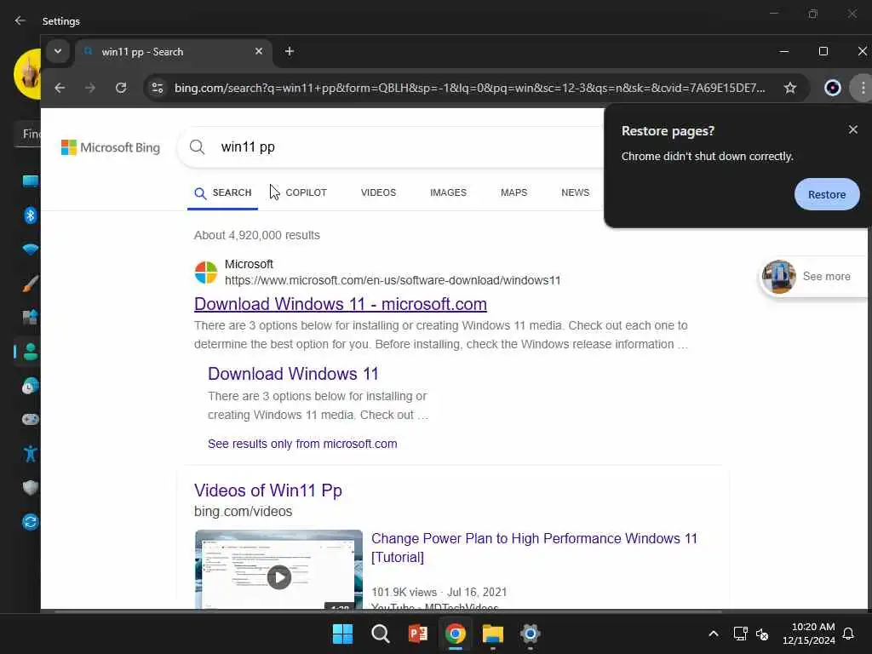
Task: Open Personalization brush icon in Settings
Action: pos(30,283)
